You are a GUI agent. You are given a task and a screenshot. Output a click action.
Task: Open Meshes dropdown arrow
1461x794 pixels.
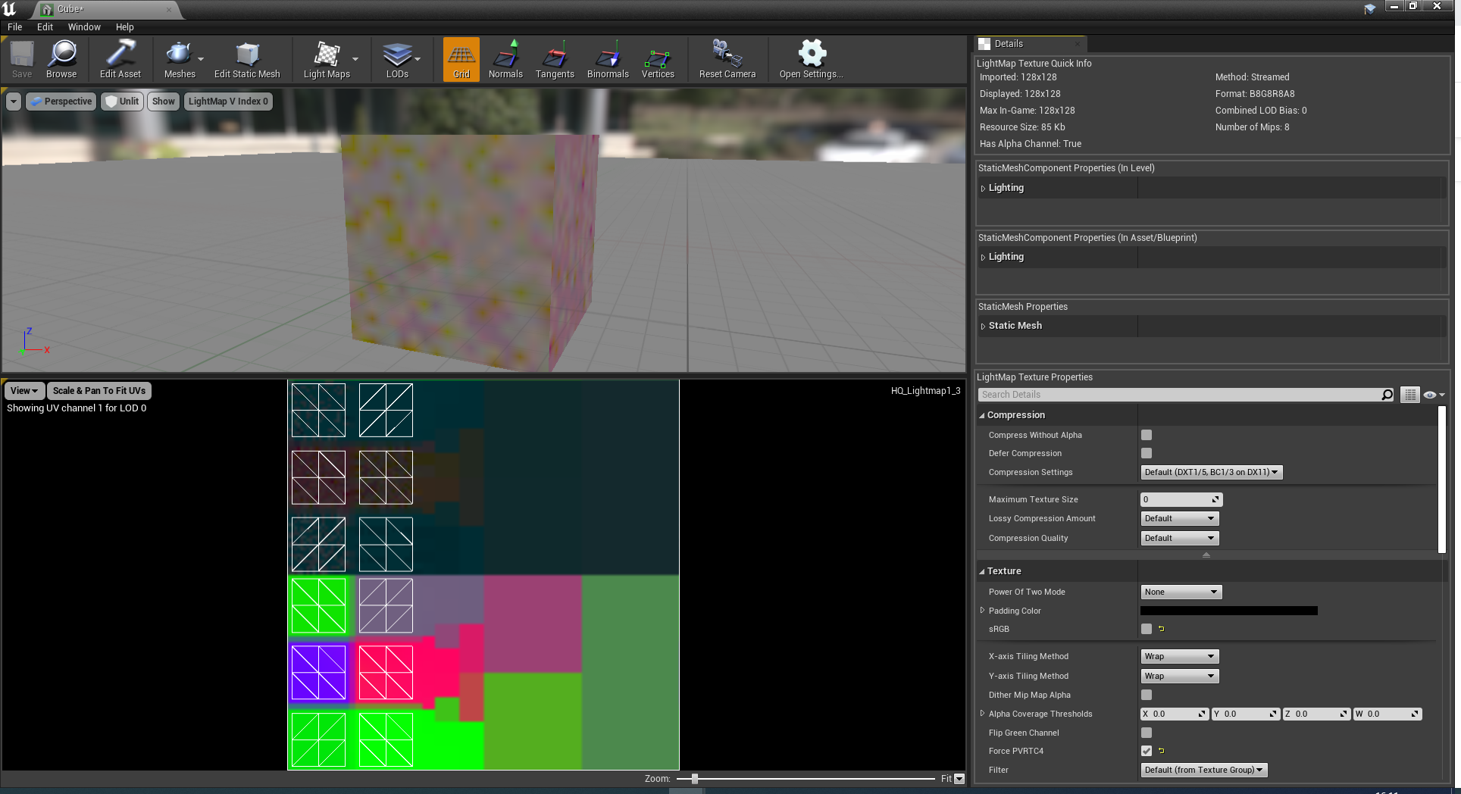(x=201, y=59)
